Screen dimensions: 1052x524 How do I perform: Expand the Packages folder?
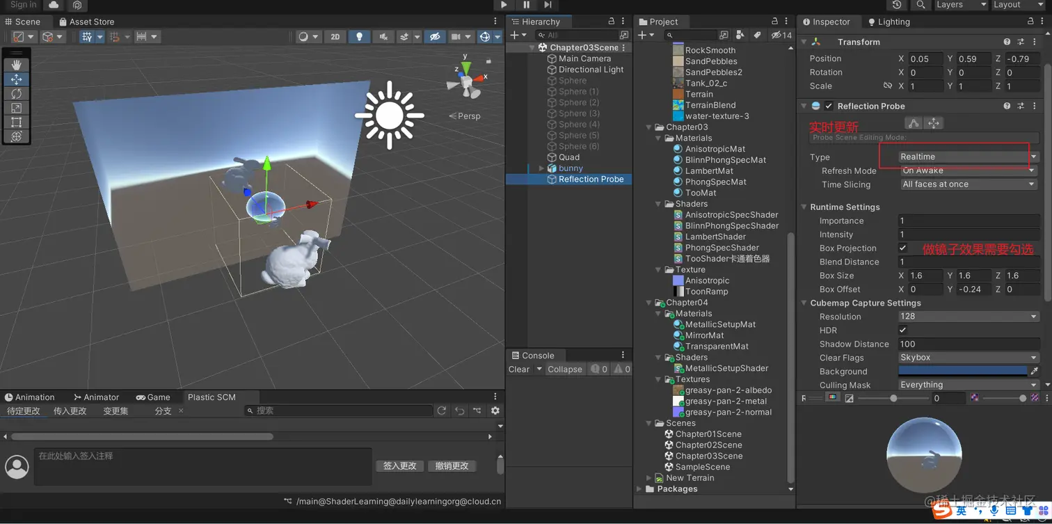[x=640, y=489]
